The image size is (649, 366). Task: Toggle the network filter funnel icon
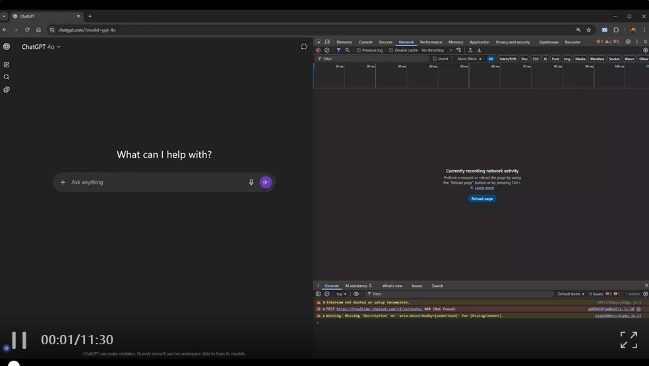[x=338, y=50]
